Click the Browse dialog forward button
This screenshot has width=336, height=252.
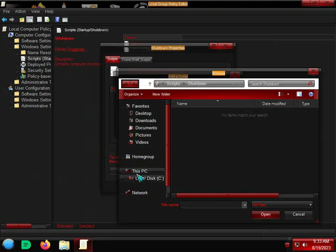pyautogui.click(x=135, y=84)
